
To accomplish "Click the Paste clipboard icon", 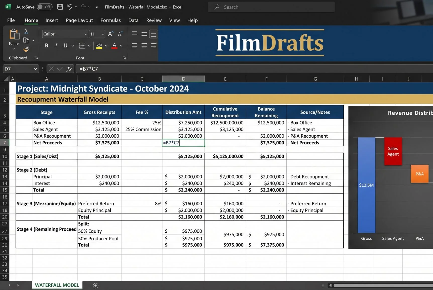I will 14,34.
